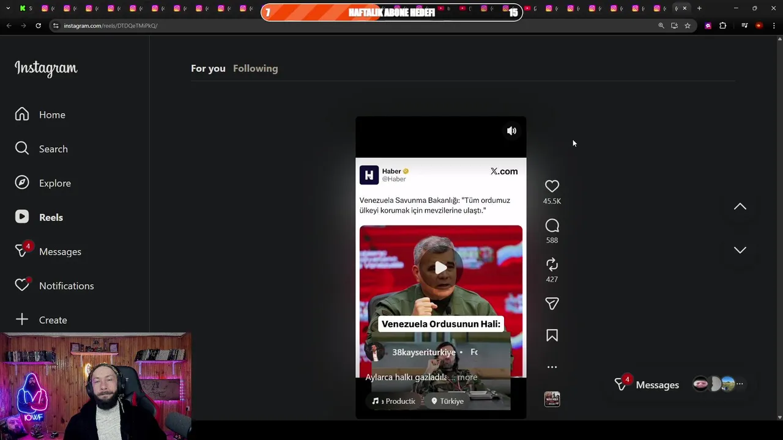View the 588 comments count
Viewport: 783px width, 440px height.
(x=552, y=240)
